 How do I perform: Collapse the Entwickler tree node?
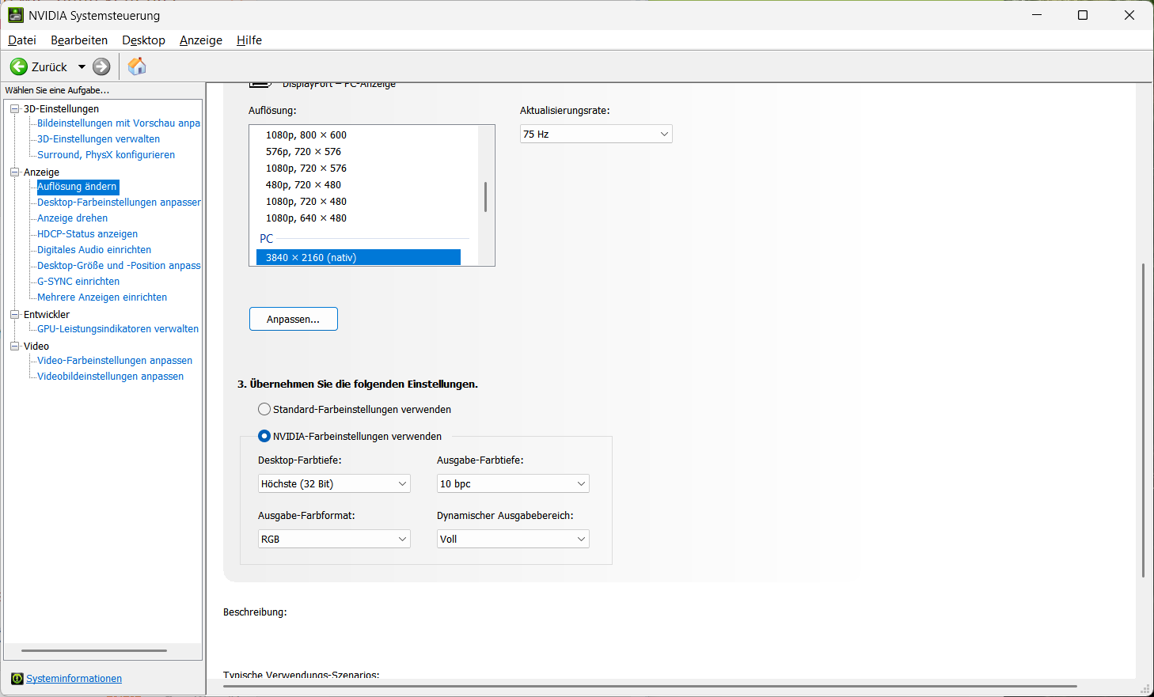pos(14,314)
